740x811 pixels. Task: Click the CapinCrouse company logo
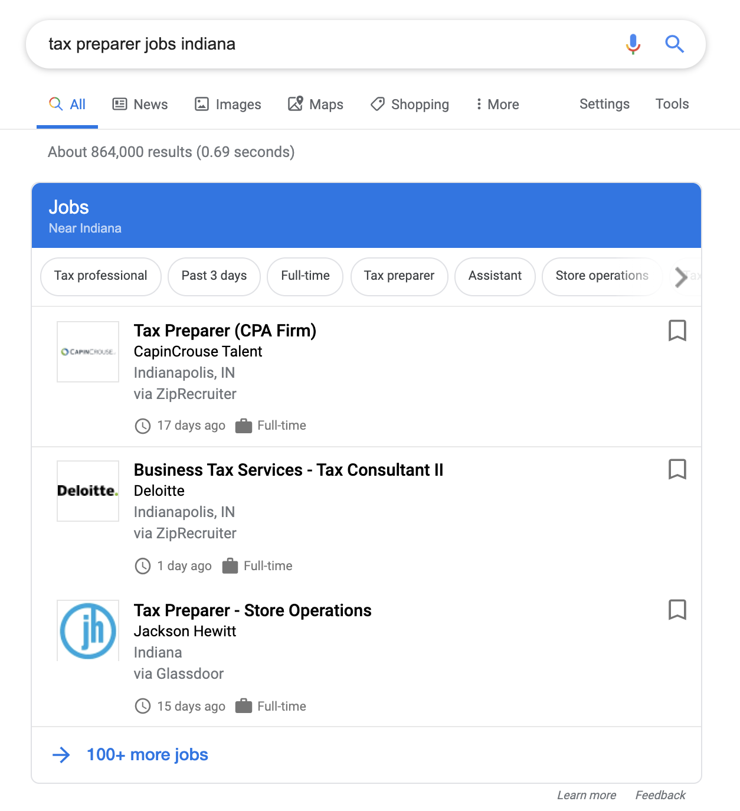point(88,352)
